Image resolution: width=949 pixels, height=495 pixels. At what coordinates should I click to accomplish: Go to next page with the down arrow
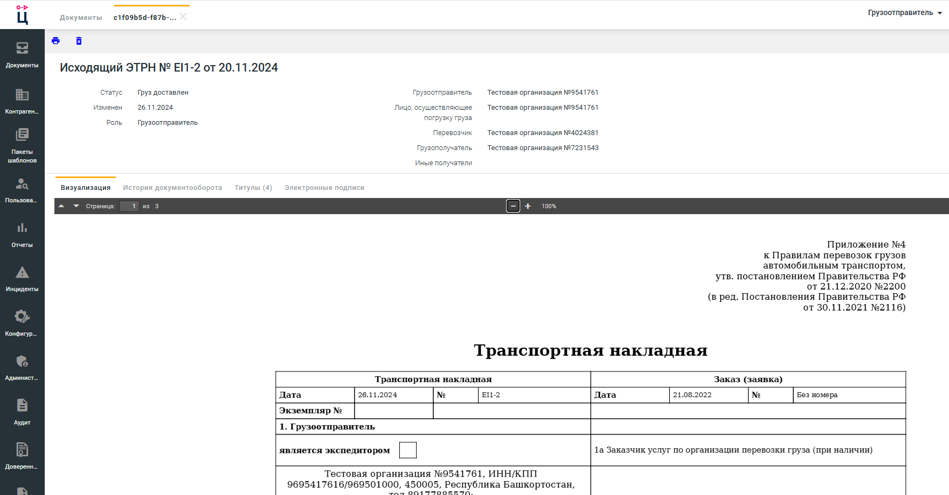point(75,206)
